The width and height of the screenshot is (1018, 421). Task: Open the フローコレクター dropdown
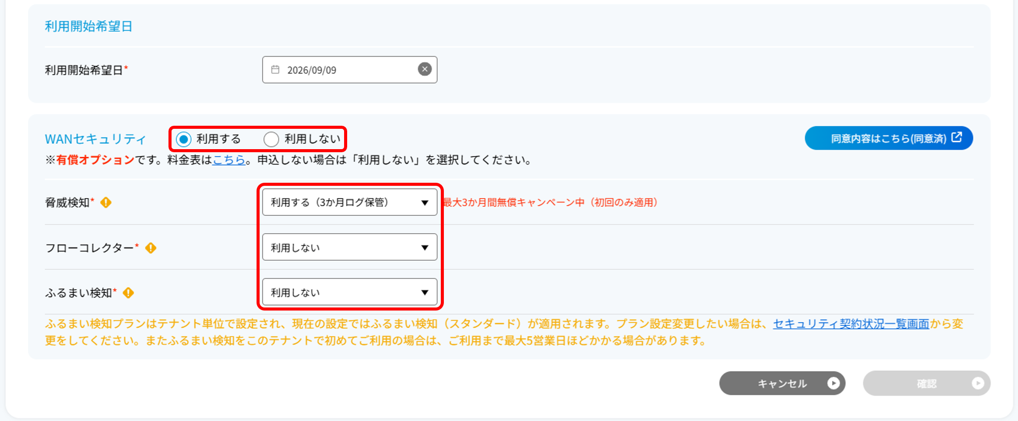(350, 247)
